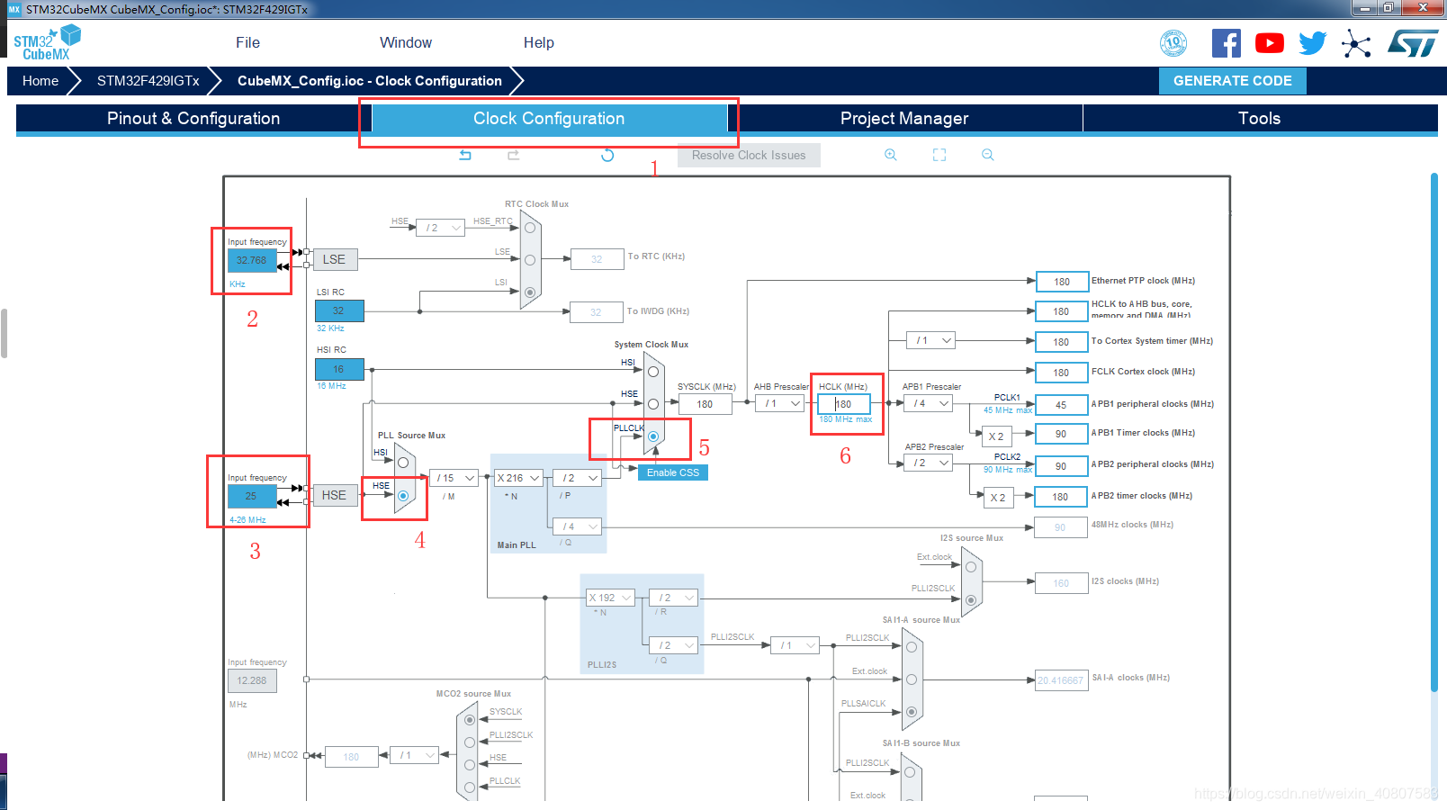Select HSI radio in PLL Source Mux
This screenshot has height=810, width=1447.
pyautogui.click(x=403, y=463)
